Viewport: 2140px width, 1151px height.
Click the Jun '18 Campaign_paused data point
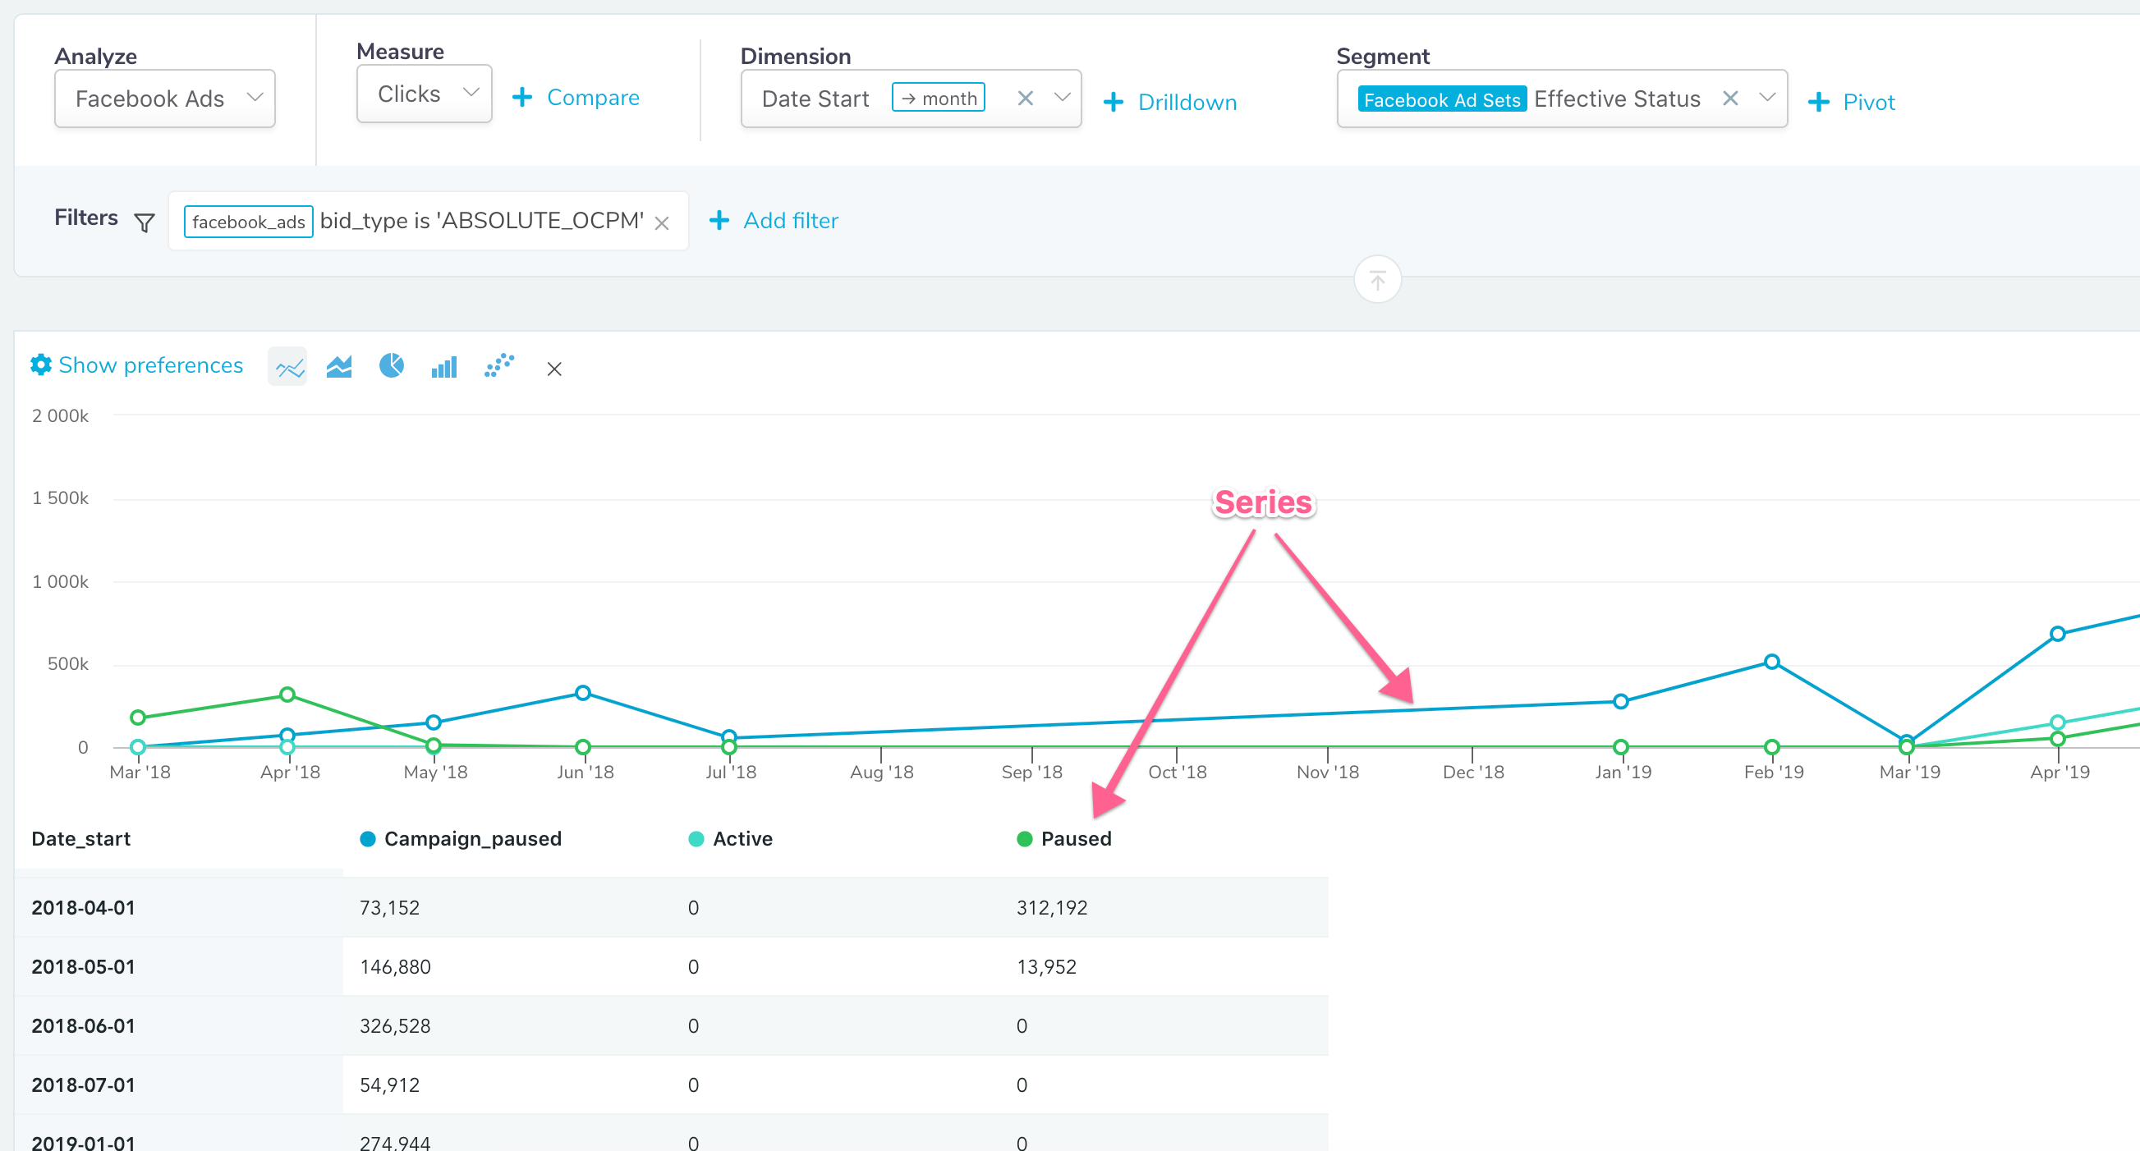tap(583, 694)
